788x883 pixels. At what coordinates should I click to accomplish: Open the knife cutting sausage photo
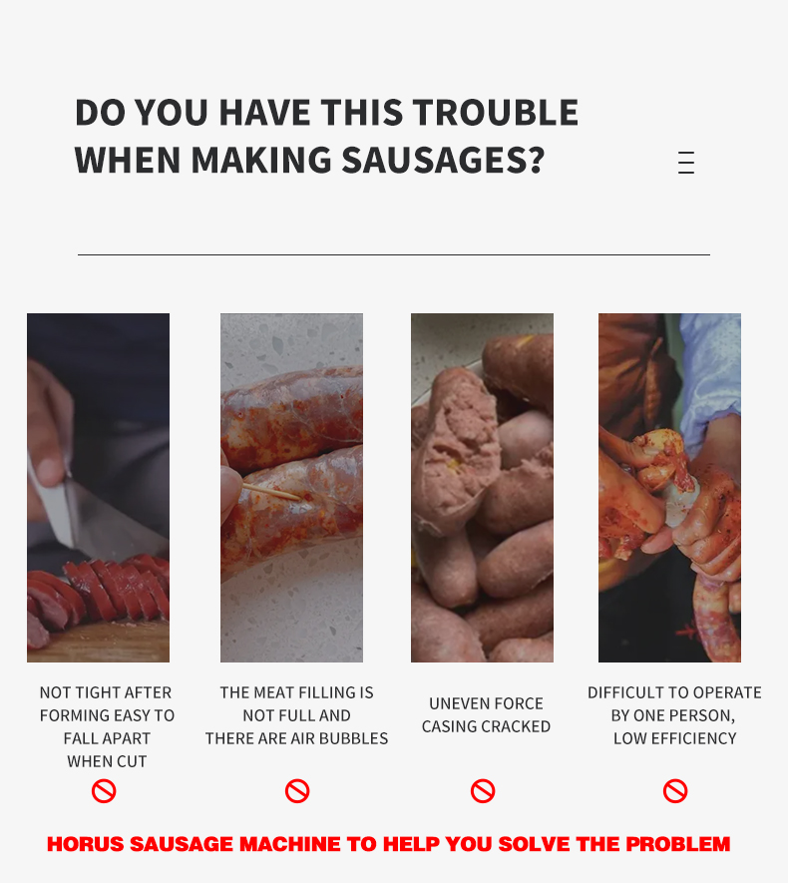coord(98,488)
